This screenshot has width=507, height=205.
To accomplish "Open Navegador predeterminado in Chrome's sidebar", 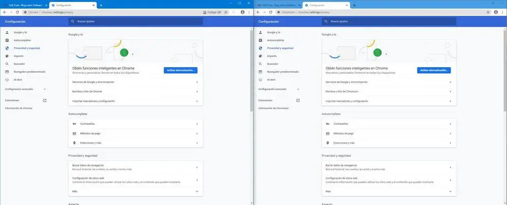I will [29, 72].
